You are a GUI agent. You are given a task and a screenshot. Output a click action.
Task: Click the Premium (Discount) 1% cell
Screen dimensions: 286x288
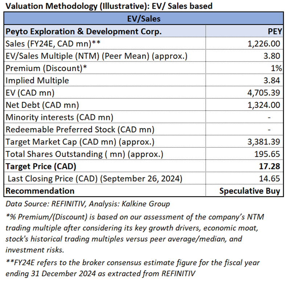tap(276, 68)
